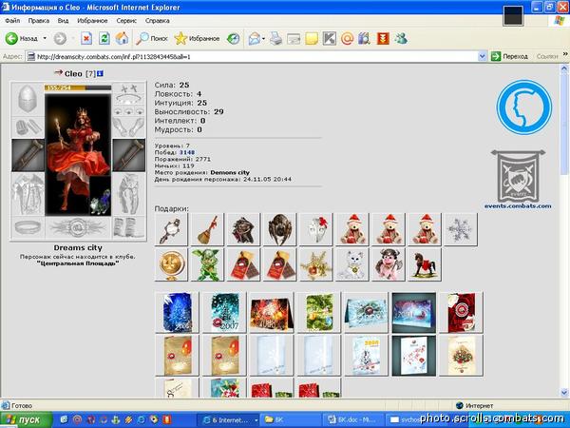Click the address URL field
This screenshot has width=570, height=428.
253,56
